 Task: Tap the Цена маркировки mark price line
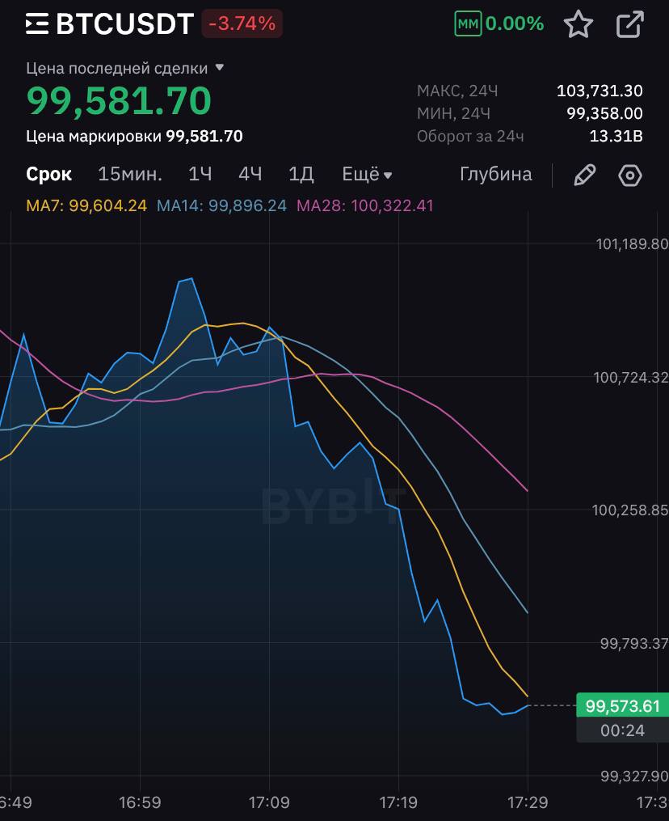coord(134,137)
